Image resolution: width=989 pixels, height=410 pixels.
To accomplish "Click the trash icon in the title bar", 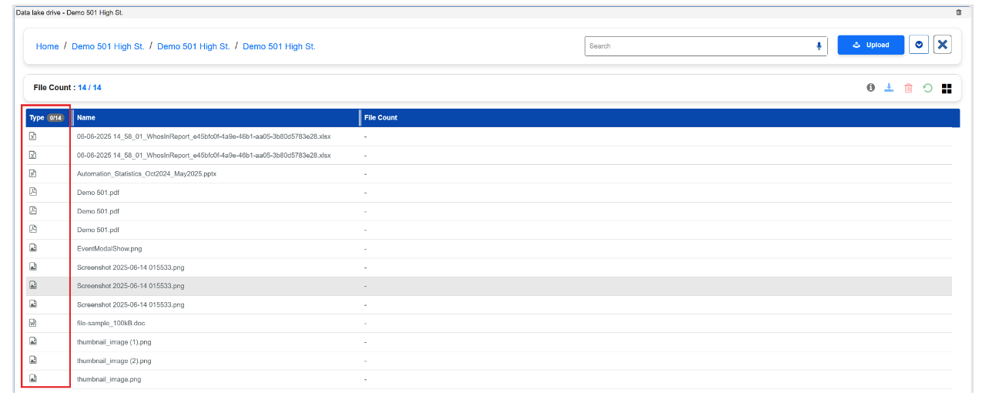I will click(x=959, y=12).
